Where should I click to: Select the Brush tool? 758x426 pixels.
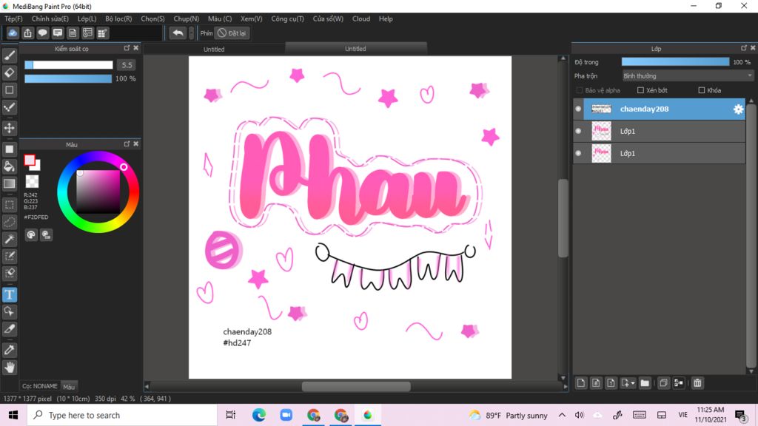click(x=9, y=55)
